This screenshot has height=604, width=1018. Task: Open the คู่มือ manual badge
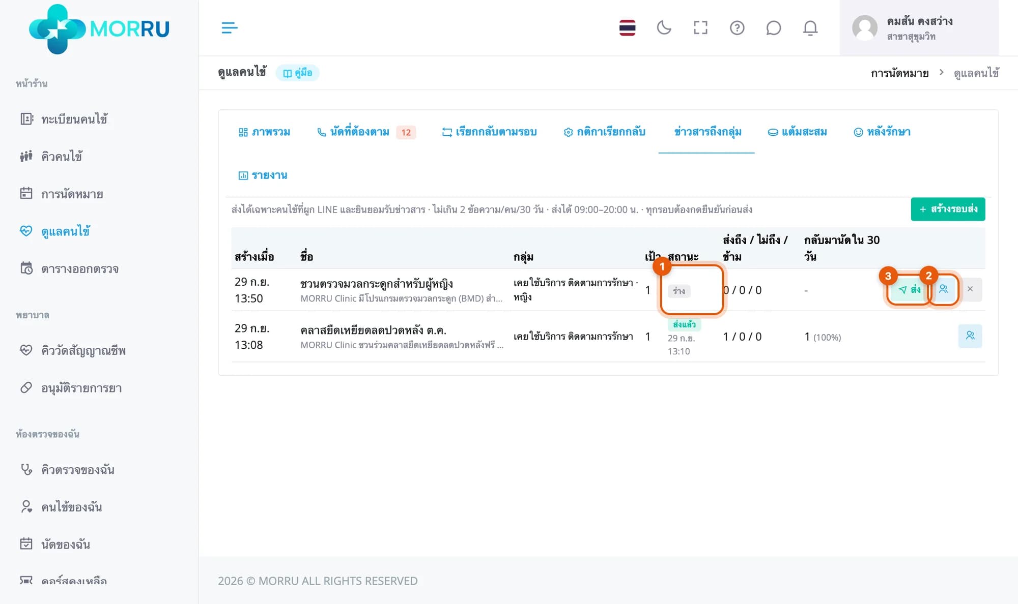298,73
